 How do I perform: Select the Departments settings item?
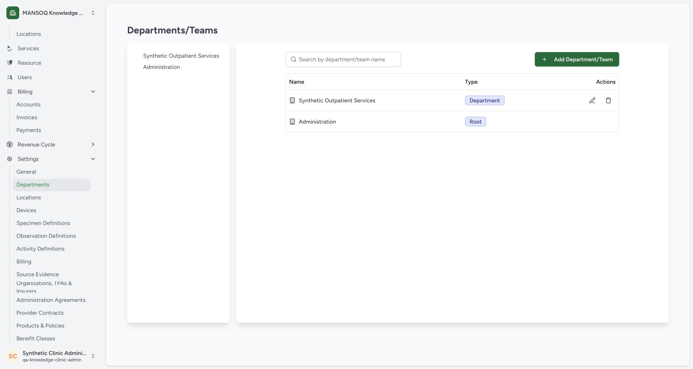coord(51,185)
